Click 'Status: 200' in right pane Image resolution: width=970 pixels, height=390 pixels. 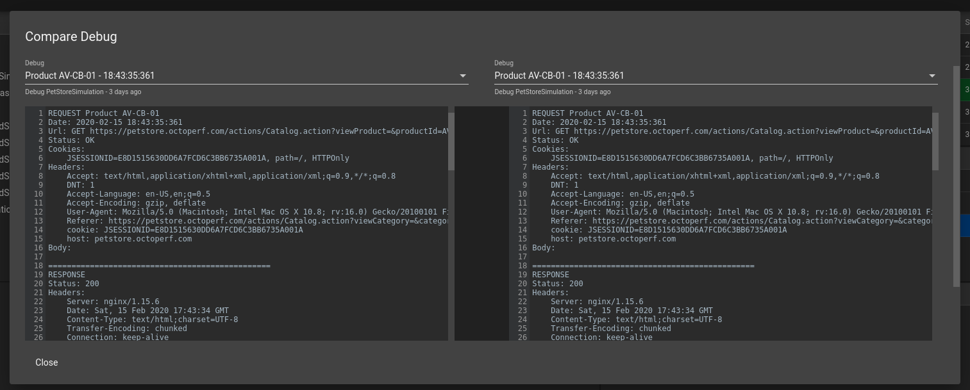tap(558, 284)
